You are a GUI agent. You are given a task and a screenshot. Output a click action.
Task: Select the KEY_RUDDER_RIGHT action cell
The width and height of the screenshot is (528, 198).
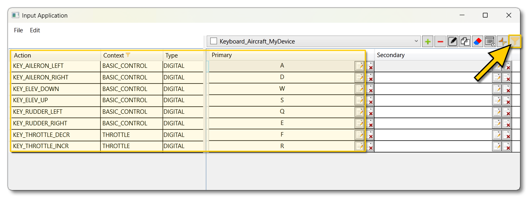[56, 123]
